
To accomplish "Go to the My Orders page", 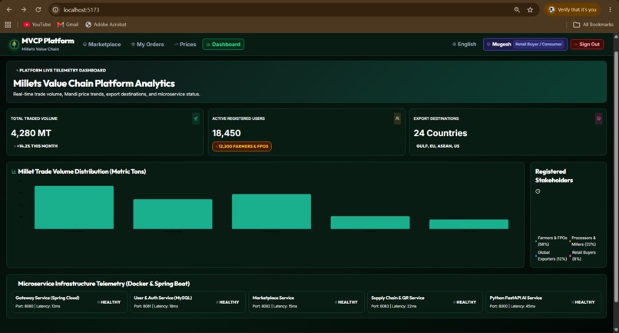I will tap(147, 45).
